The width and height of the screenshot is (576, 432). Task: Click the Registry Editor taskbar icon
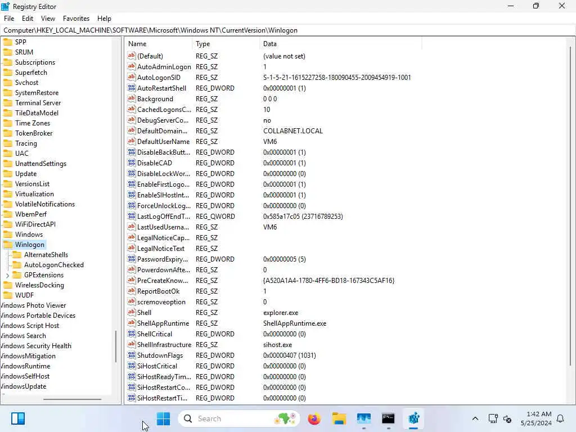click(x=413, y=418)
